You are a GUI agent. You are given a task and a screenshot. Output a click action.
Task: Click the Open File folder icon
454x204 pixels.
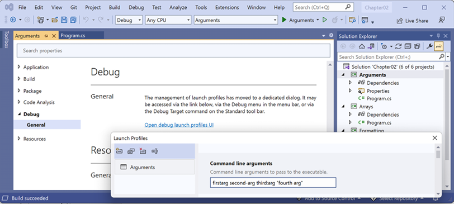point(55,20)
